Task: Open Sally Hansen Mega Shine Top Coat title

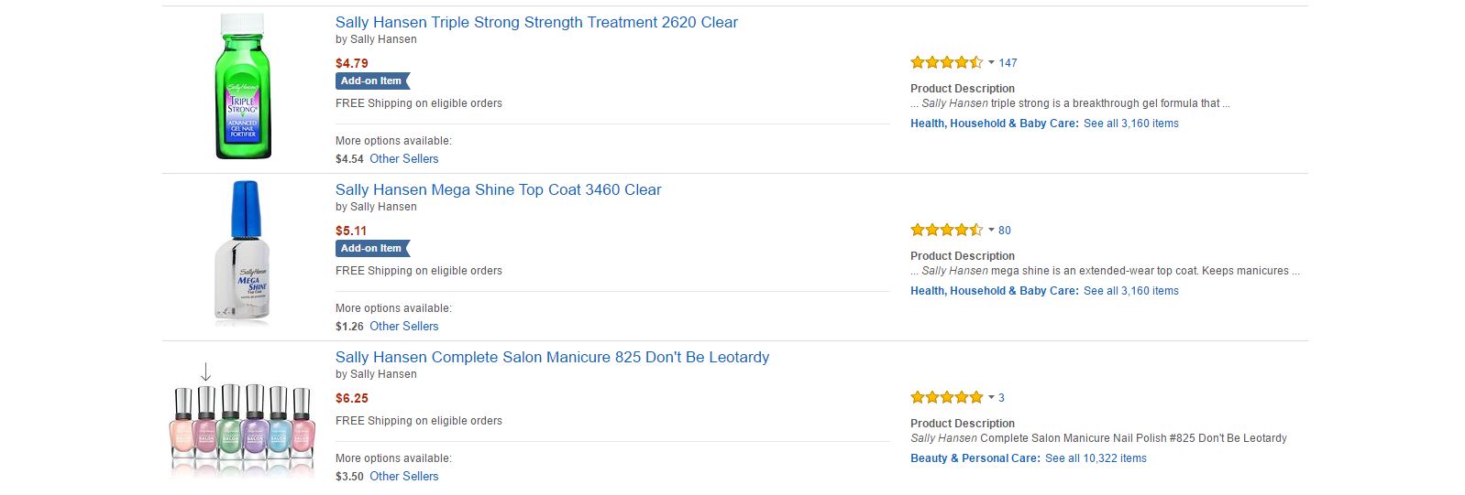Action: click(x=498, y=190)
